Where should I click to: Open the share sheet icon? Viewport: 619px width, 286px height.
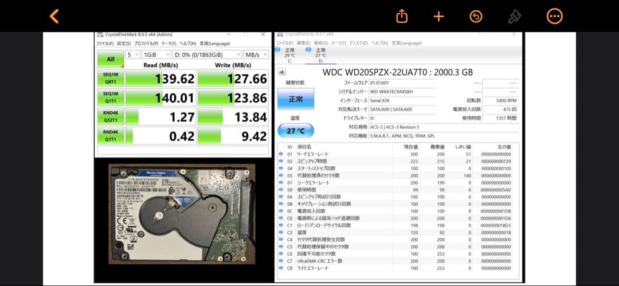point(401,16)
